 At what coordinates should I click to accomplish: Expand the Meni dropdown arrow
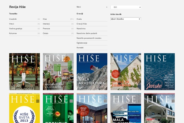[x=107, y=7]
